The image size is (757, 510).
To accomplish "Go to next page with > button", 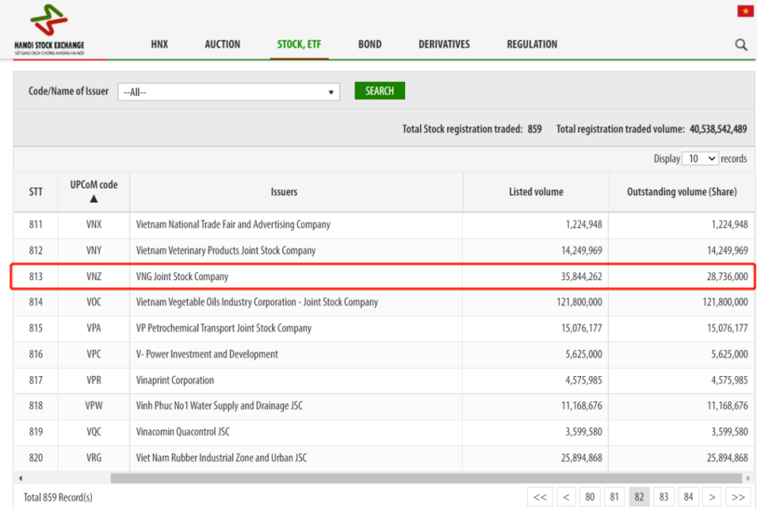I will pyautogui.click(x=712, y=497).
